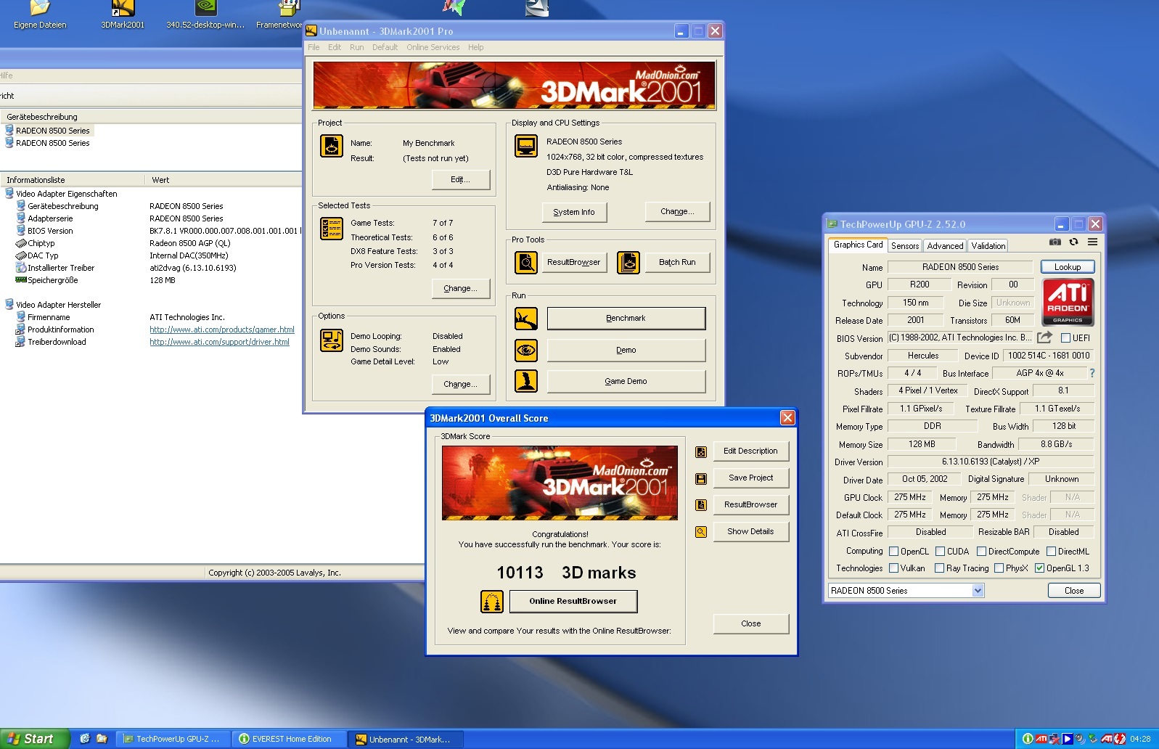Switch to the Sensors tab in GPU-Z
Image resolution: width=1159 pixels, height=749 pixels.
(x=905, y=246)
